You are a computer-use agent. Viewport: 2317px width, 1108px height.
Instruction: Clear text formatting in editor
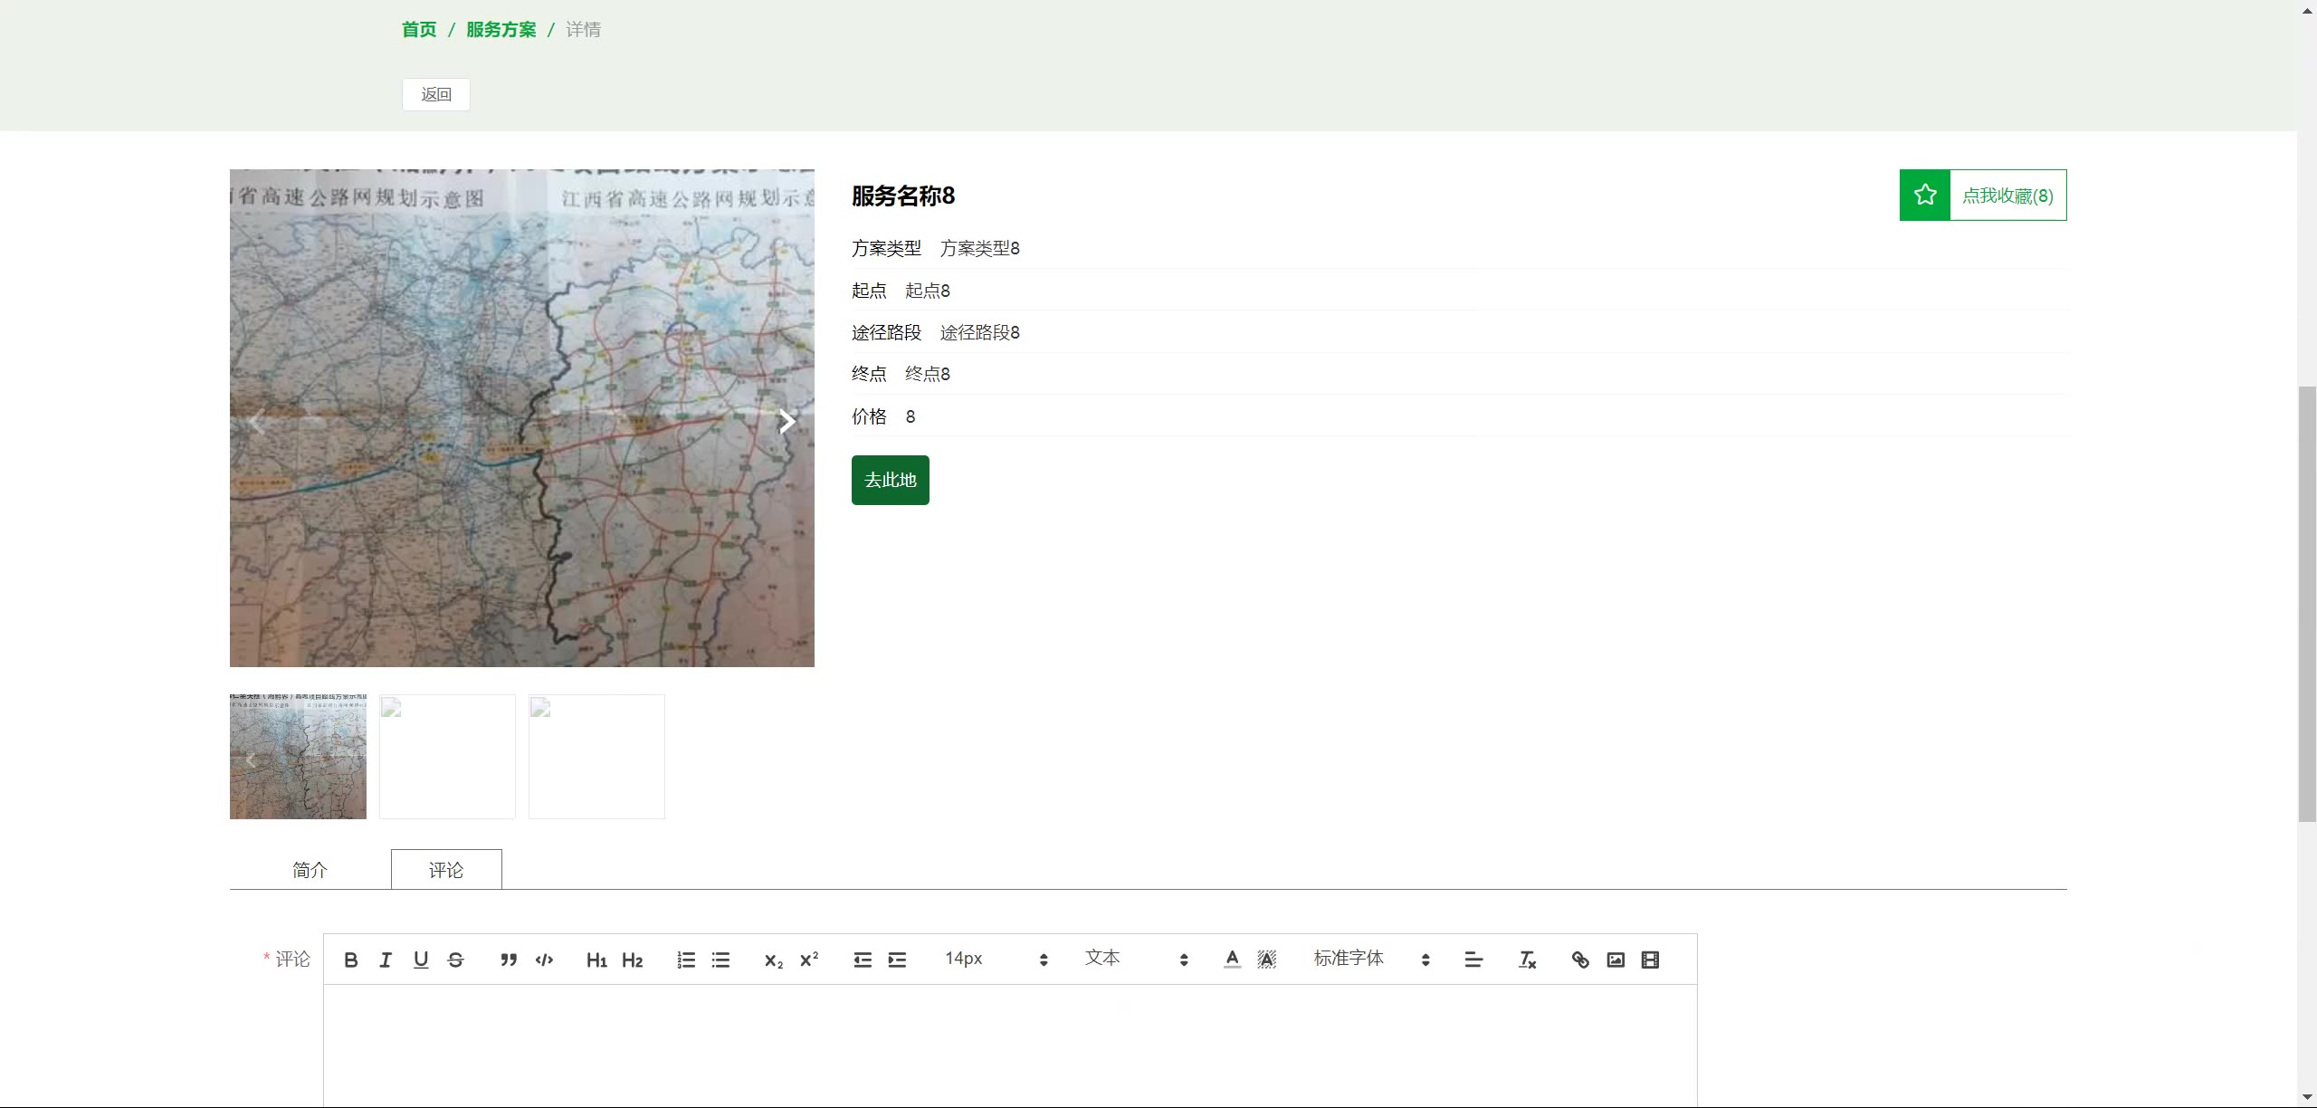(1527, 960)
